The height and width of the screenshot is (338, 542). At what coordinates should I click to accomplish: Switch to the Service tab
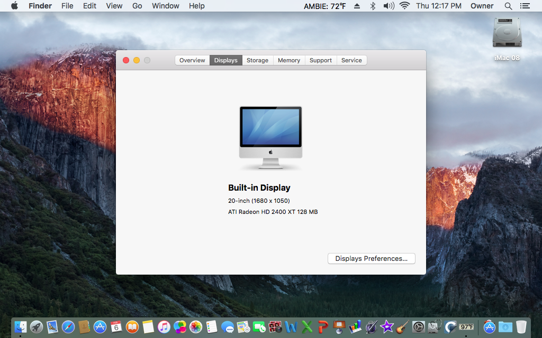coord(351,60)
